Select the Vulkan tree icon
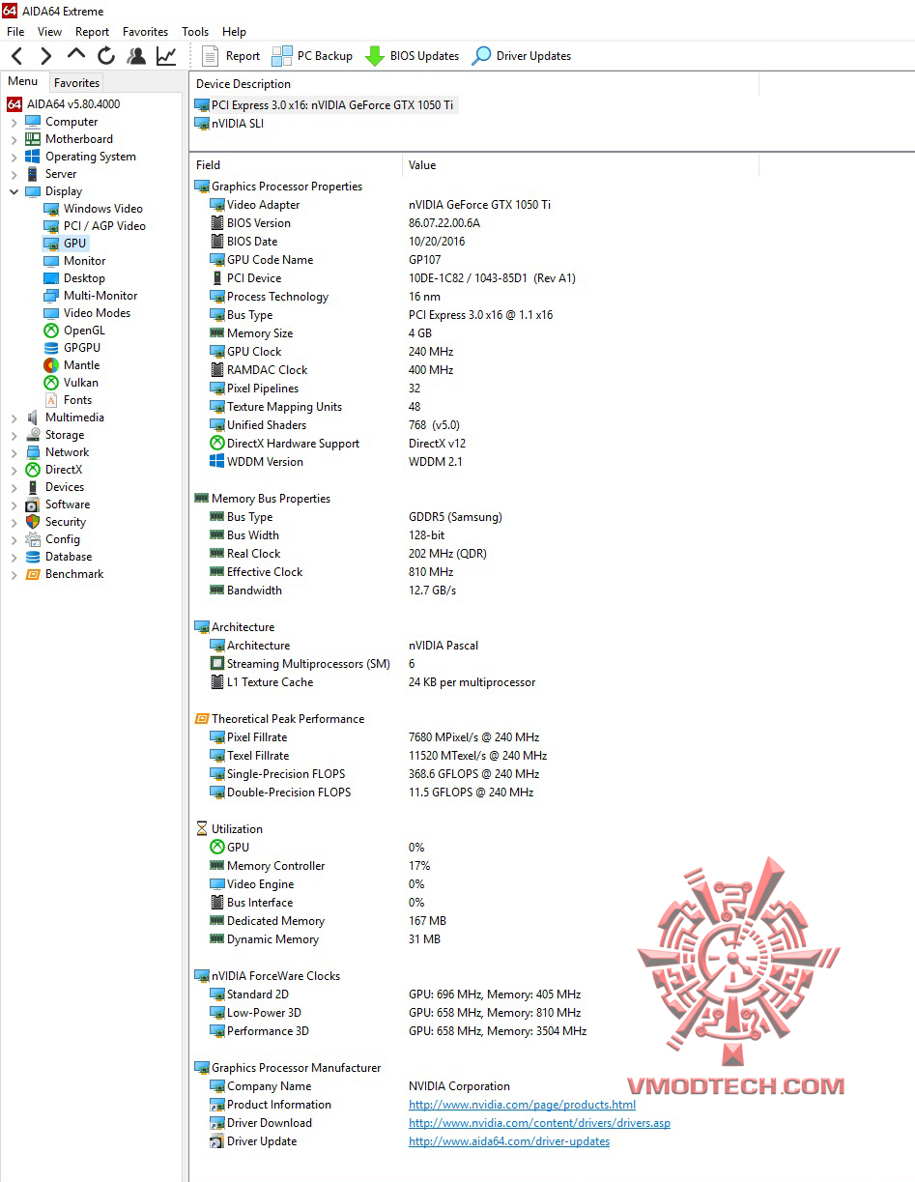This screenshot has width=915, height=1182. click(x=51, y=383)
